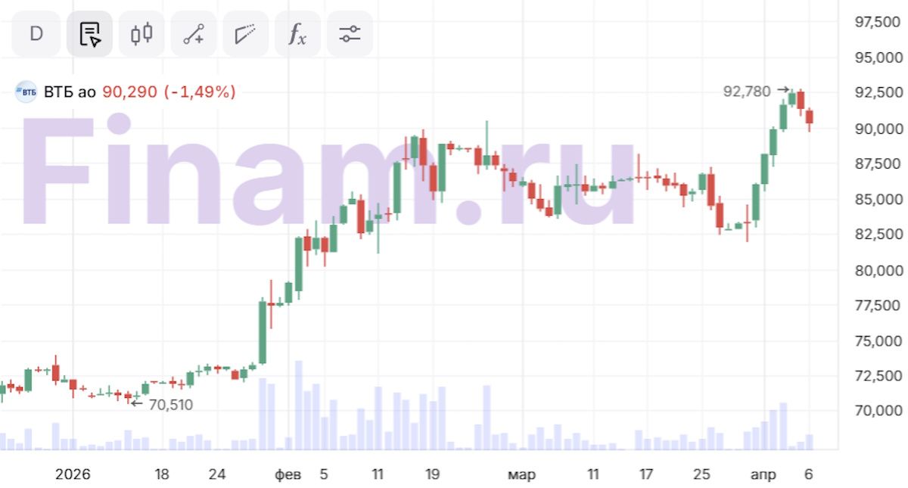Select the cursor note tool
This screenshot has height=488, width=908.
tap(89, 34)
